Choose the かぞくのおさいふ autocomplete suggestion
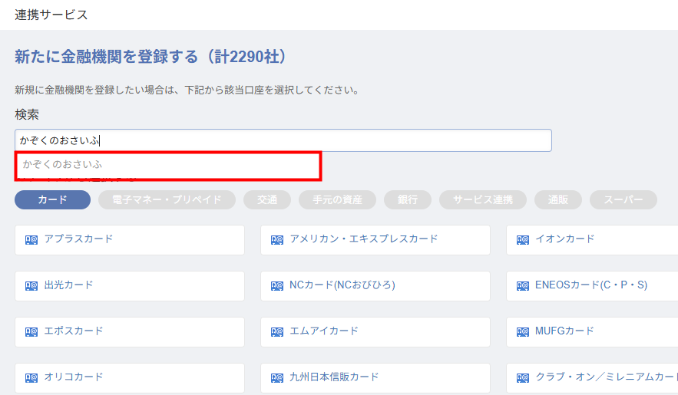678x395 pixels. [x=168, y=165]
